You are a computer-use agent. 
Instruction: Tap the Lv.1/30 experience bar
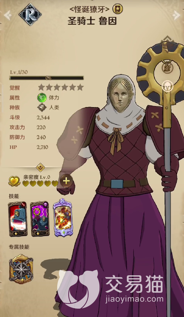point(46,78)
